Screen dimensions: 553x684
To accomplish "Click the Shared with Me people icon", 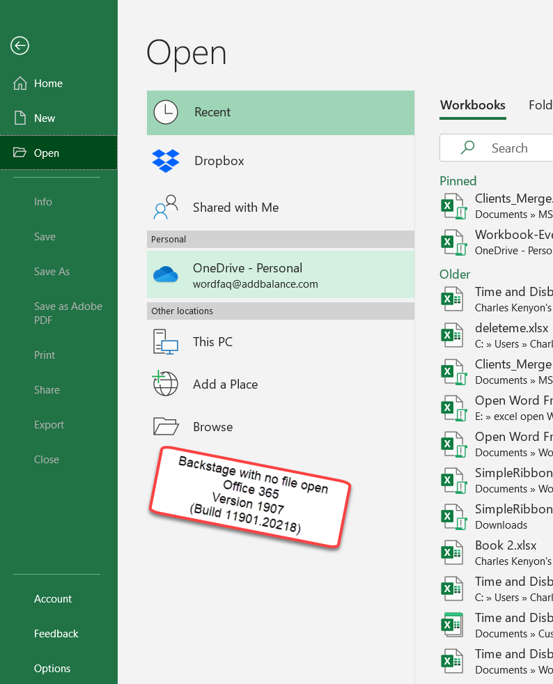I will [x=166, y=207].
